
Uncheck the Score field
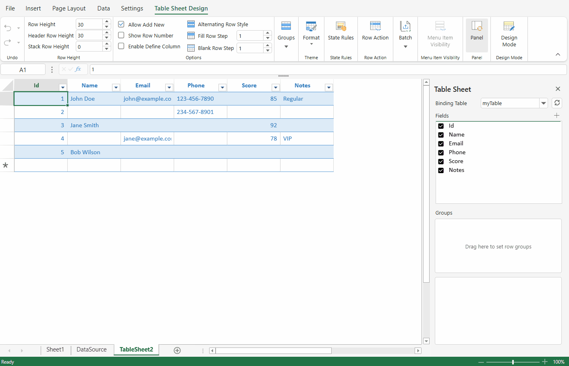pos(441,161)
